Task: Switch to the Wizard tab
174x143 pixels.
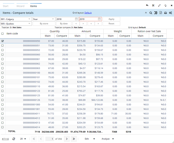Action: pos(20,6)
